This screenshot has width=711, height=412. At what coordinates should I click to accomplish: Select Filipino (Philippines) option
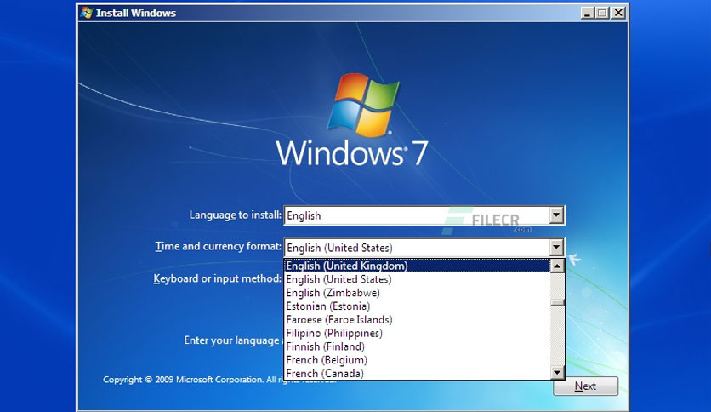(x=418, y=333)
